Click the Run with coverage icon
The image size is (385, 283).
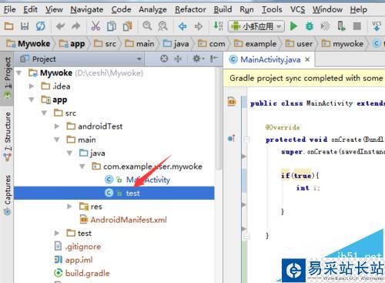pyautogui.click(x=325, y=26)
